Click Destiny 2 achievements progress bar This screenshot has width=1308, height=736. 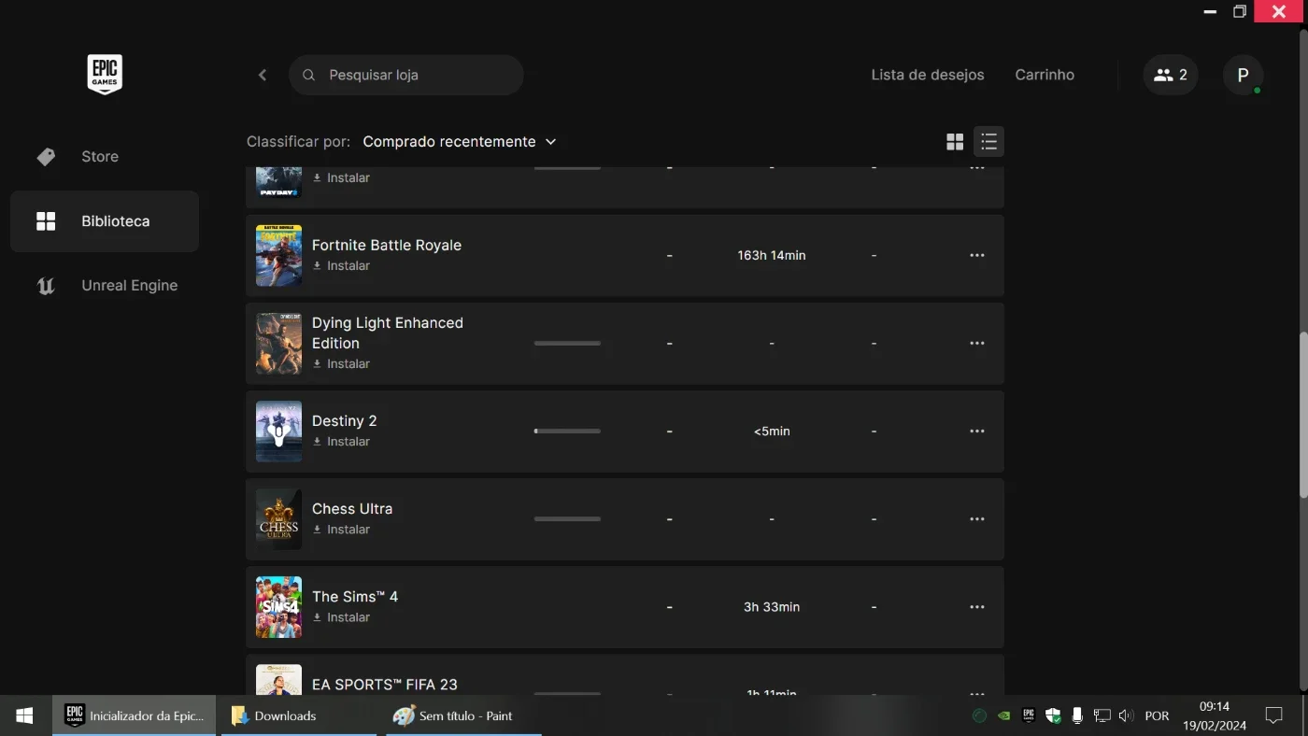567,432
